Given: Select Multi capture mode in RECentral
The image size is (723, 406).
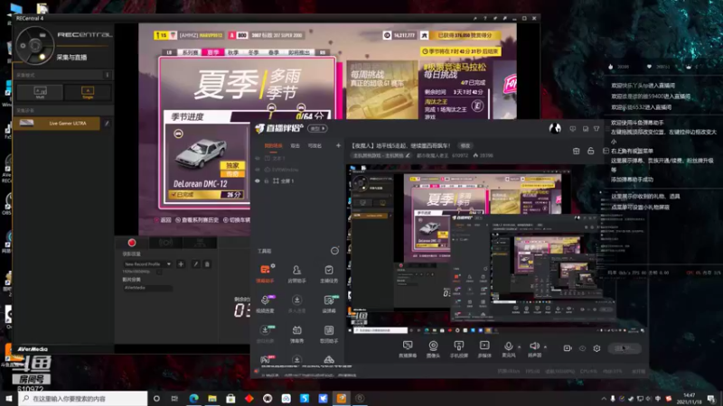Looking at the screenshot, I should tap(40, 92).
